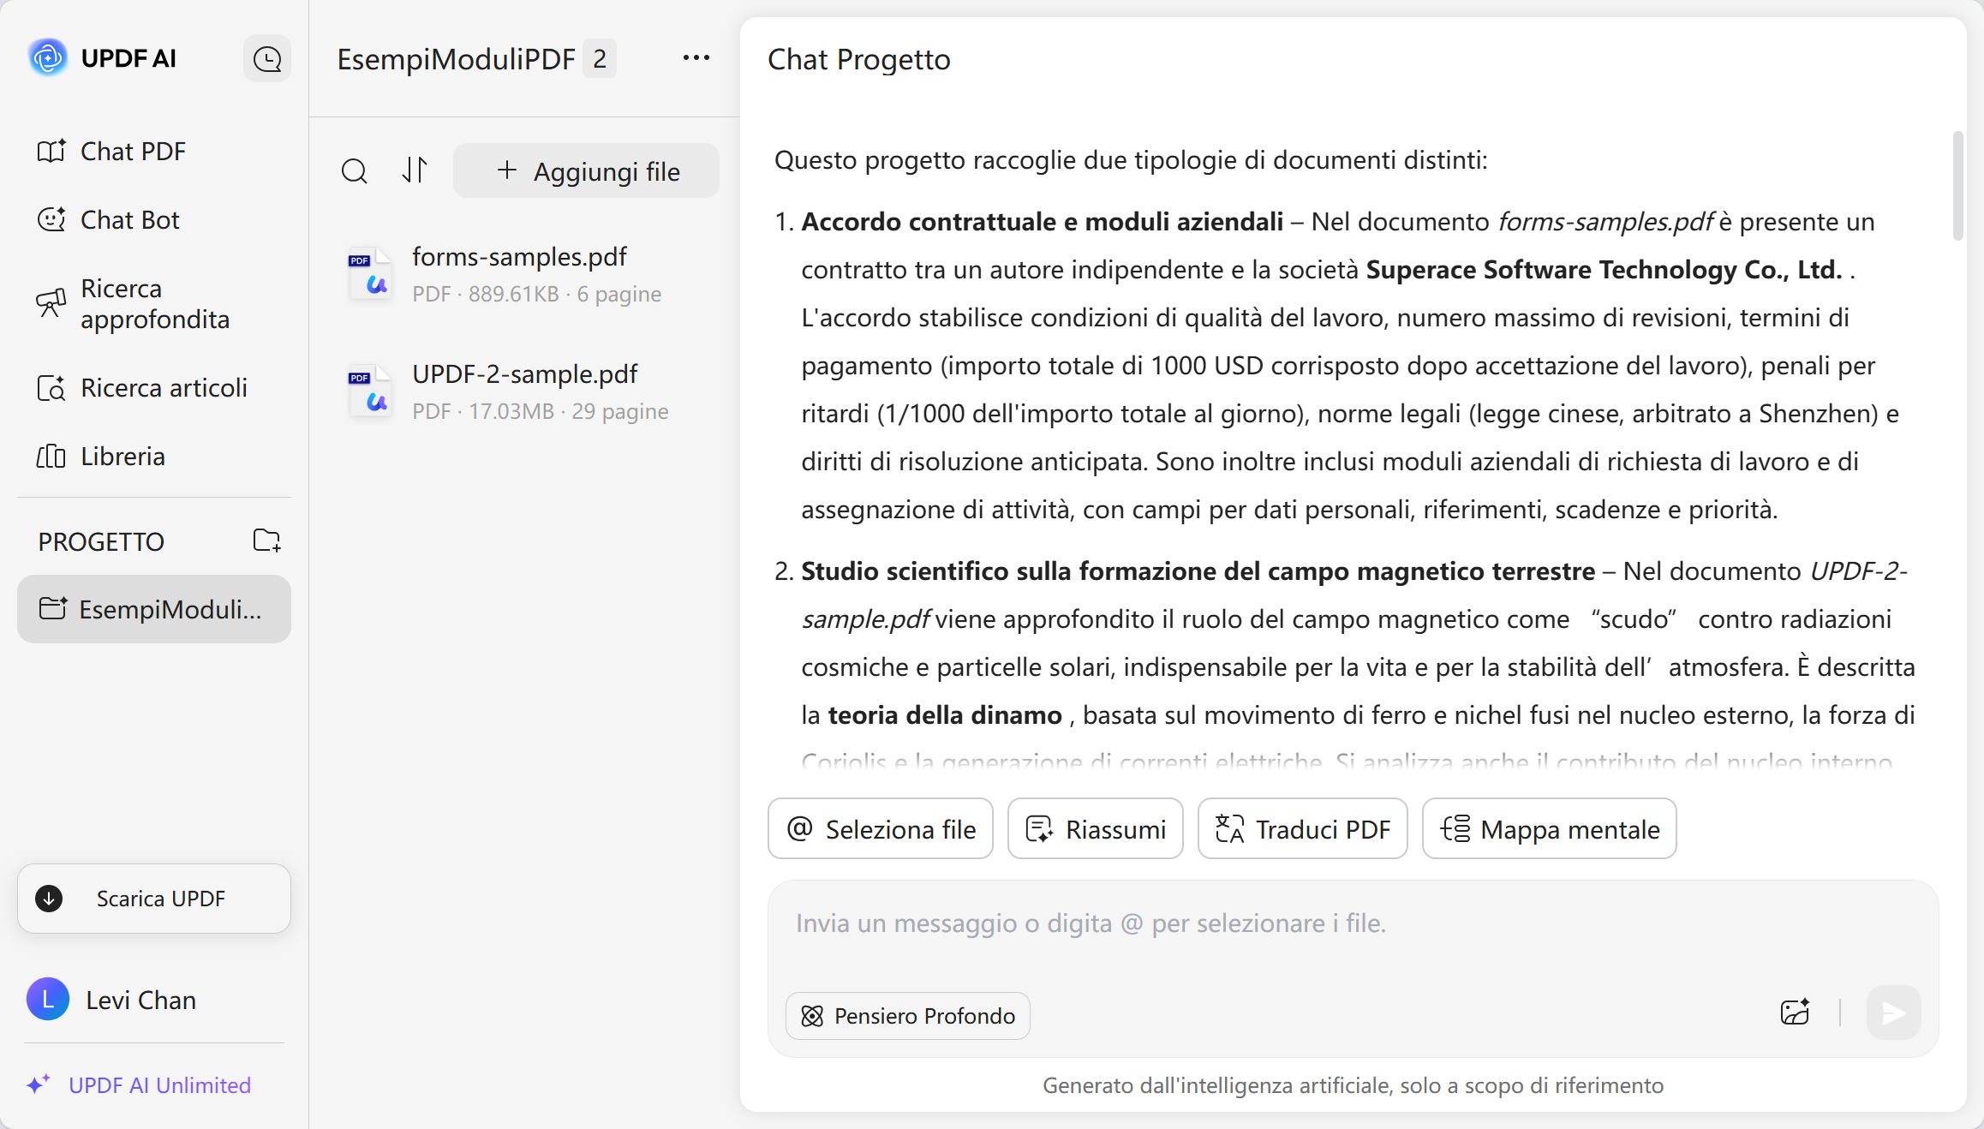Open Libreria in sidebar

pyautogui.click(x=123, y=457)
